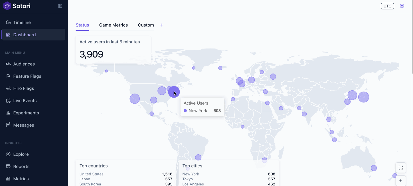Click the Dashboard grid icon
The image size is (413, 186).
[8, 35]
